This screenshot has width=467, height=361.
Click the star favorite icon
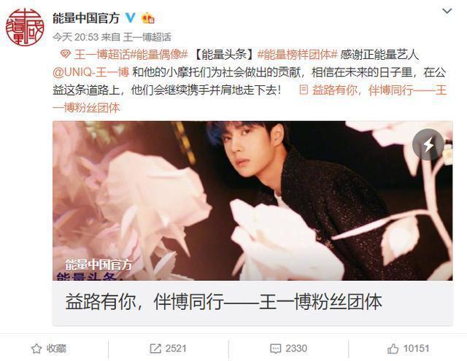click(36, 349)
